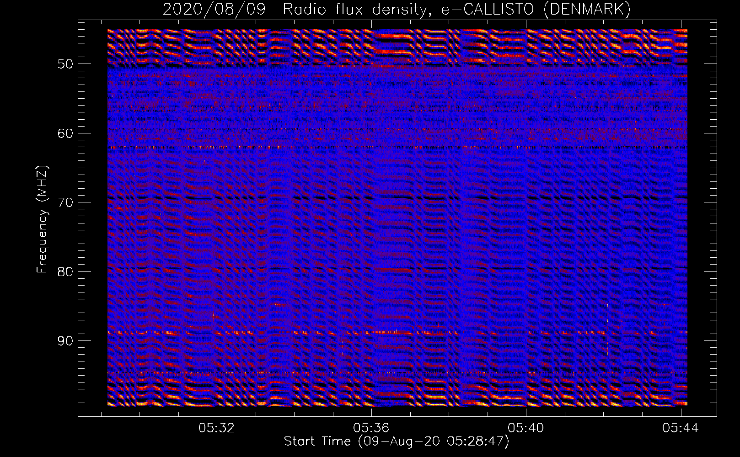740x457 pixels.
Task: Click the 05:32 time axis label
Action: click(x=216, y=428)
